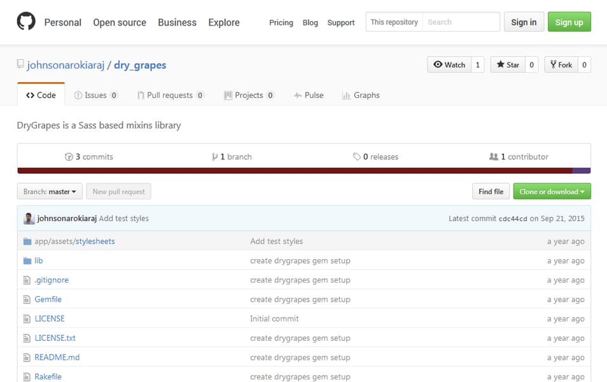Open the .gitignore file

pos(52,279)
